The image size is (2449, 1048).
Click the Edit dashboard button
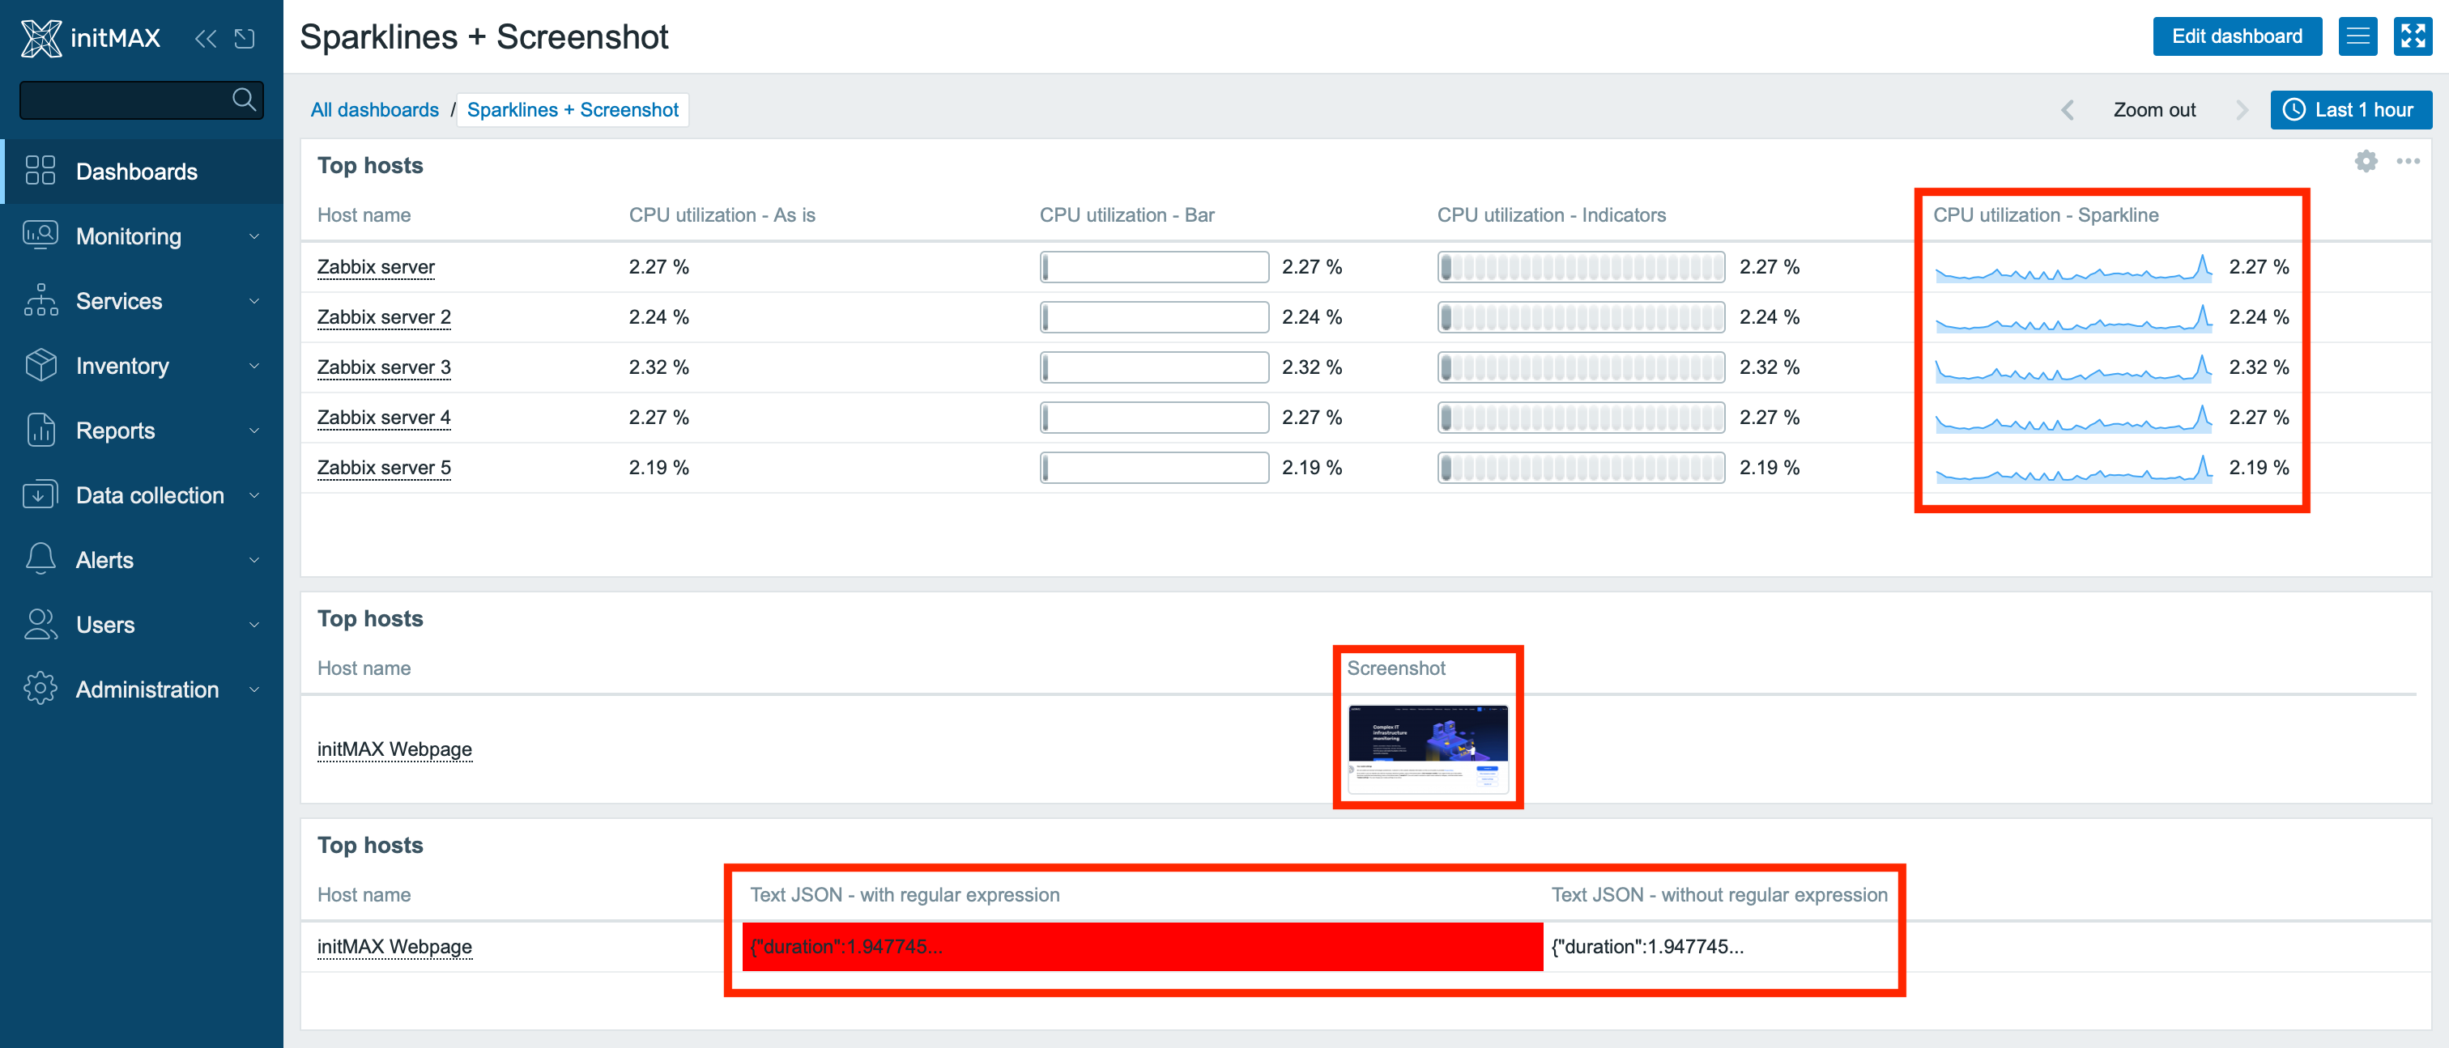click(x=2236, y=37)
